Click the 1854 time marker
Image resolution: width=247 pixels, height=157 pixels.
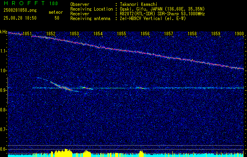[98, 34]
